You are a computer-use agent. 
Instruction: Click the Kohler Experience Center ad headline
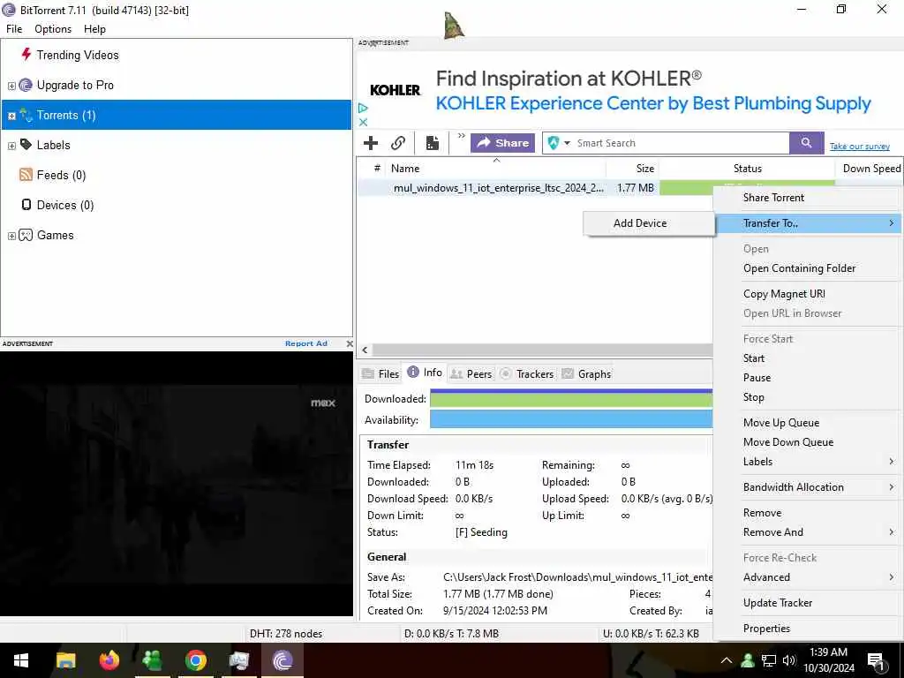[653, 104]
